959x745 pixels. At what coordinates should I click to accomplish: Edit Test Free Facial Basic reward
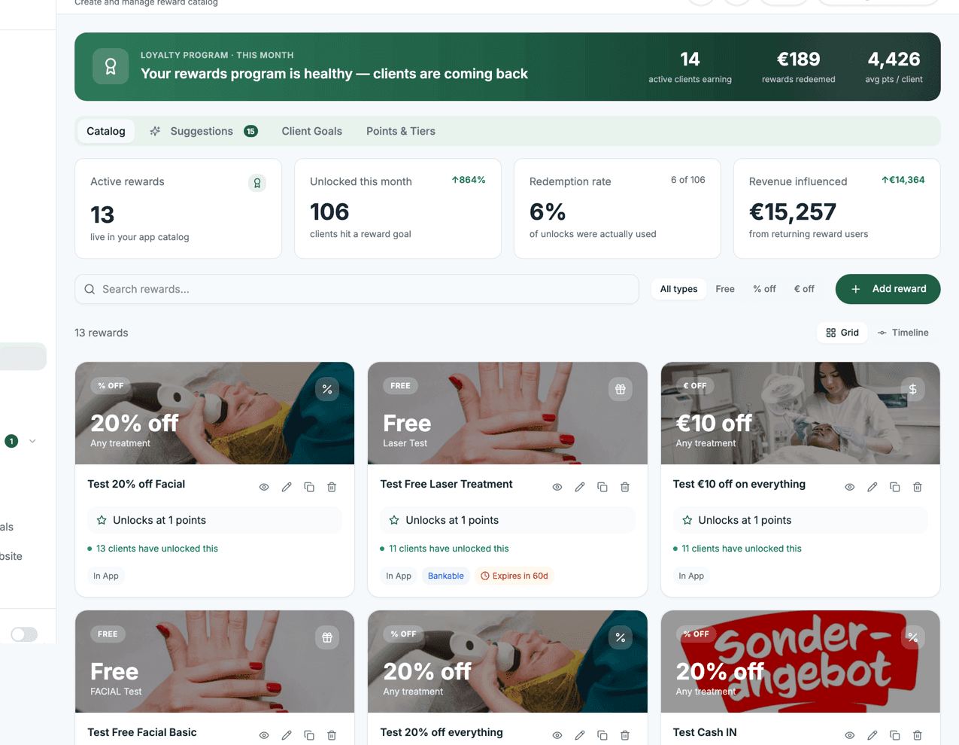[x=287, y=735]
